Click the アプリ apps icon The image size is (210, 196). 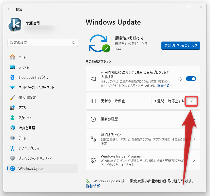point(12,108)
